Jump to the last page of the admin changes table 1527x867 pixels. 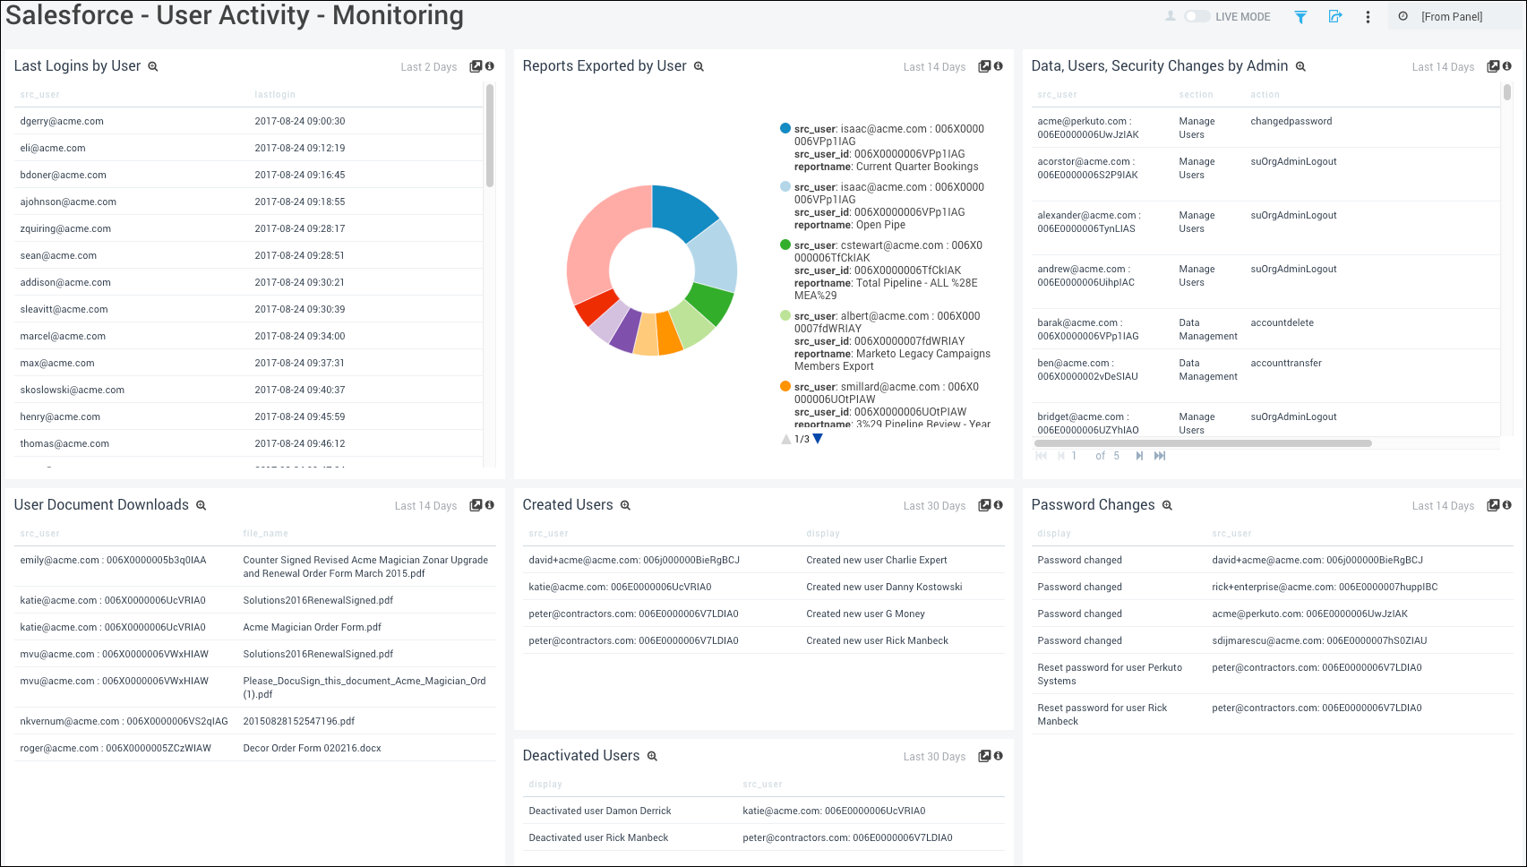tap(1160, 456)
